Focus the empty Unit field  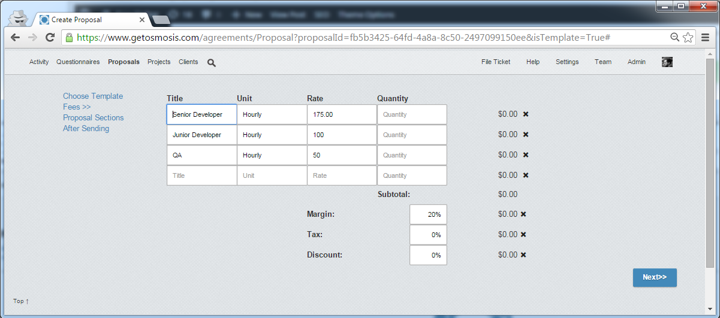click(x=272, y=175)
